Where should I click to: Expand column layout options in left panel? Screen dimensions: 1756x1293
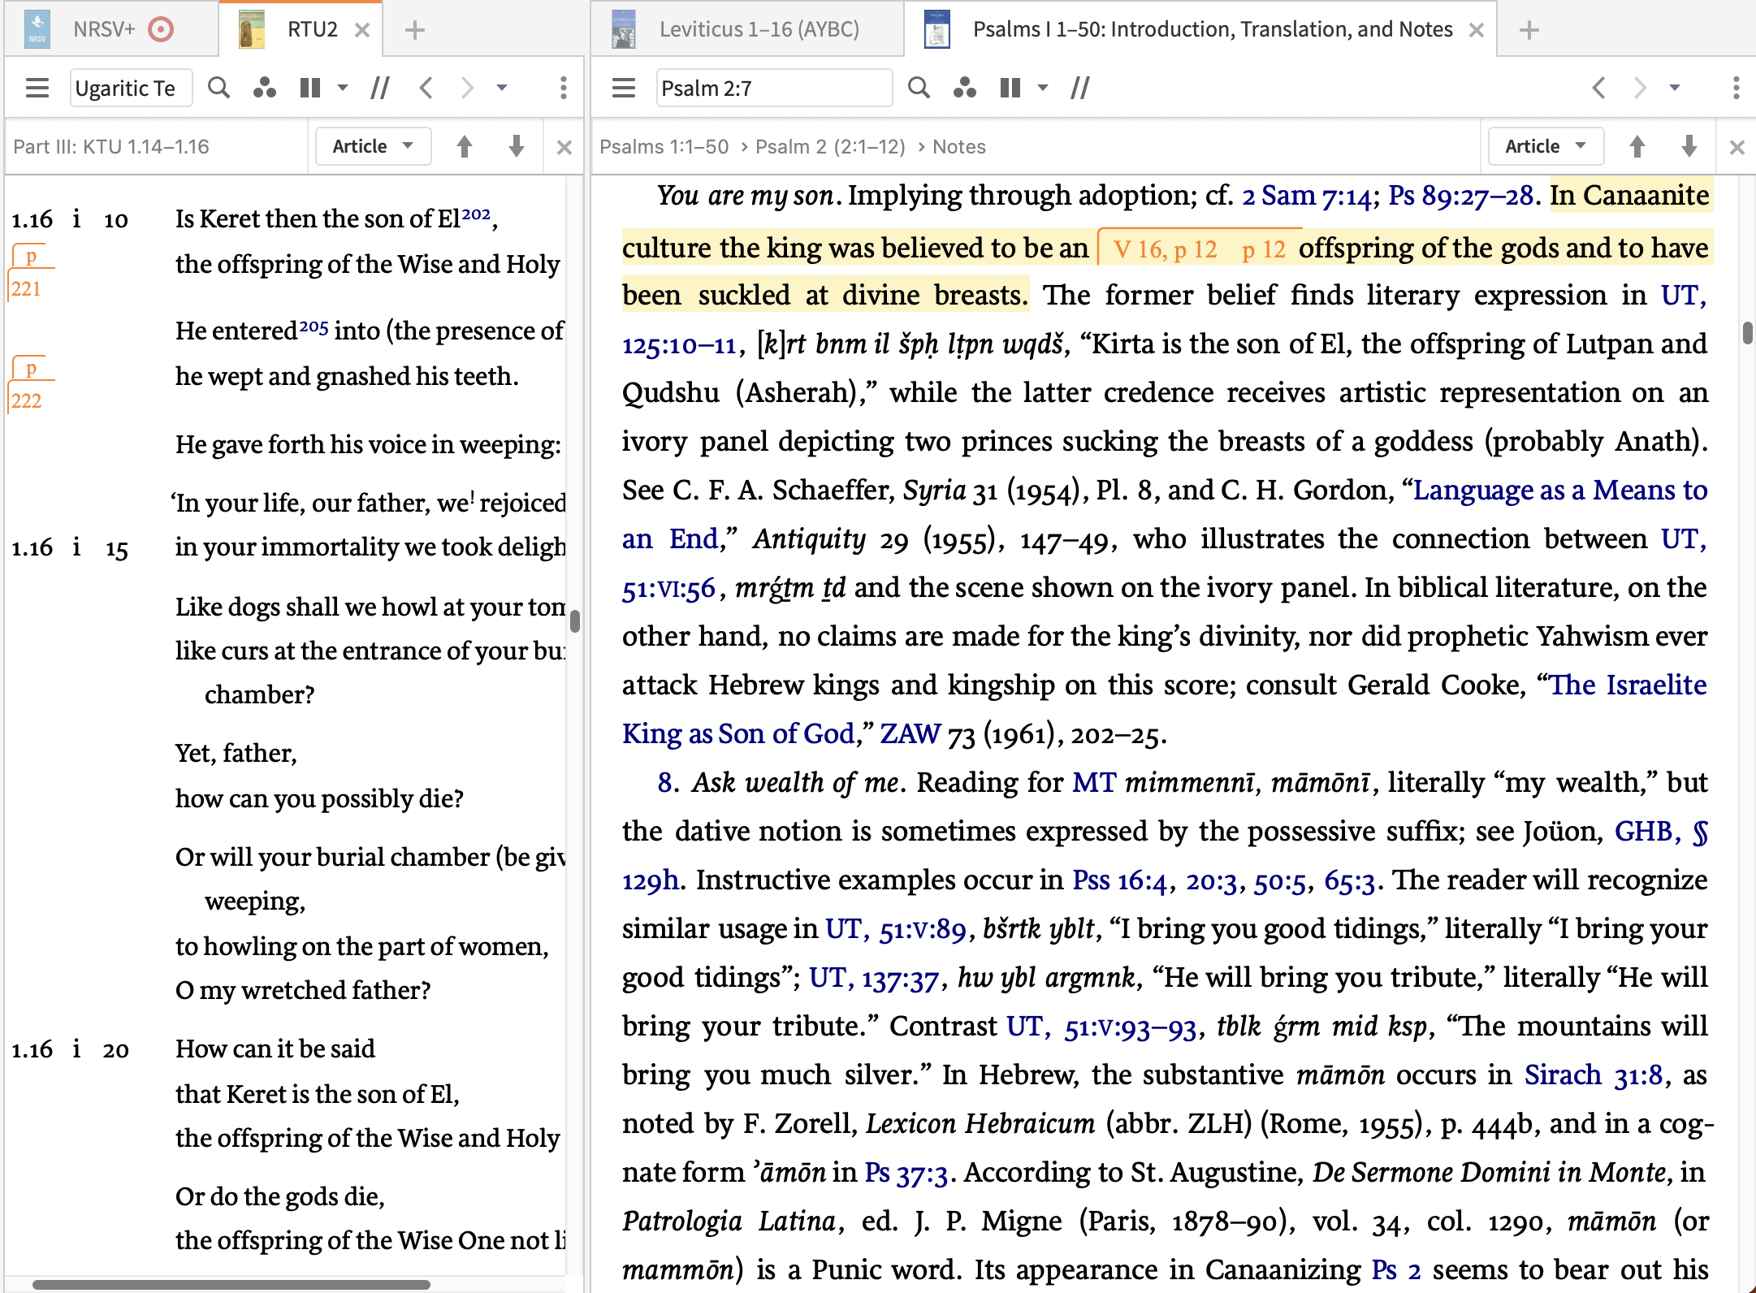click(342, 88)
